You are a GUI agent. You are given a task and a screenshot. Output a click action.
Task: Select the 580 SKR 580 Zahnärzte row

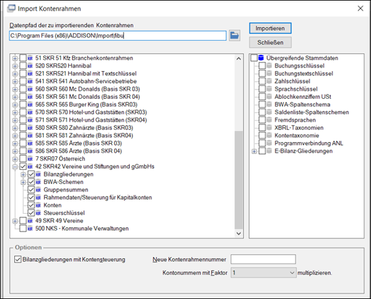point(84,128)
